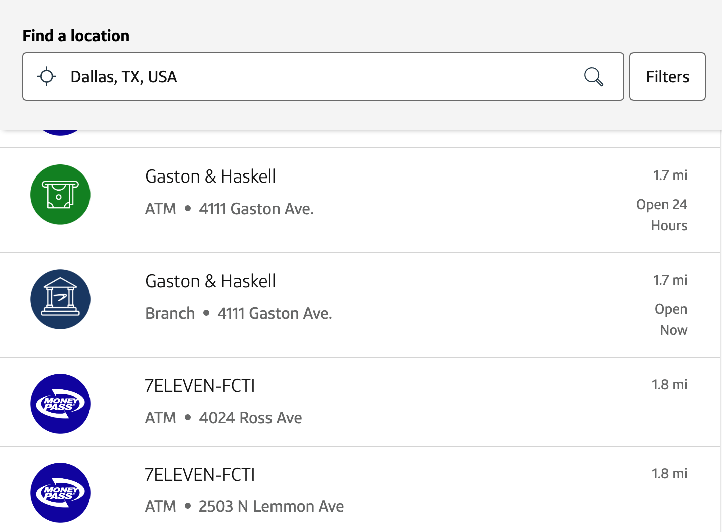Click the Find a location heading
The image size is (722, 532).
(x=75, y=35)
